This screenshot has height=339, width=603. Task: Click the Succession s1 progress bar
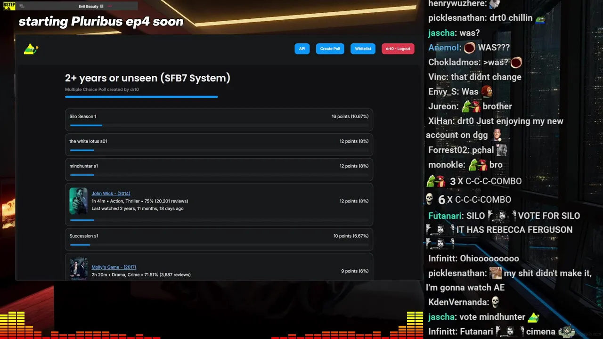click(x=219, y=245)
